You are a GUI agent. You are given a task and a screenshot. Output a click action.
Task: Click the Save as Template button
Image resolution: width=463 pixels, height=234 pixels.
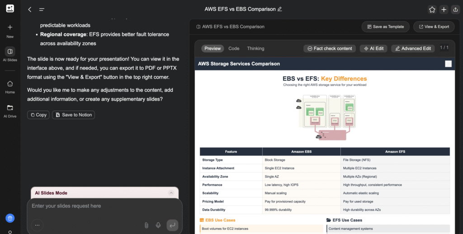(385, 27)
